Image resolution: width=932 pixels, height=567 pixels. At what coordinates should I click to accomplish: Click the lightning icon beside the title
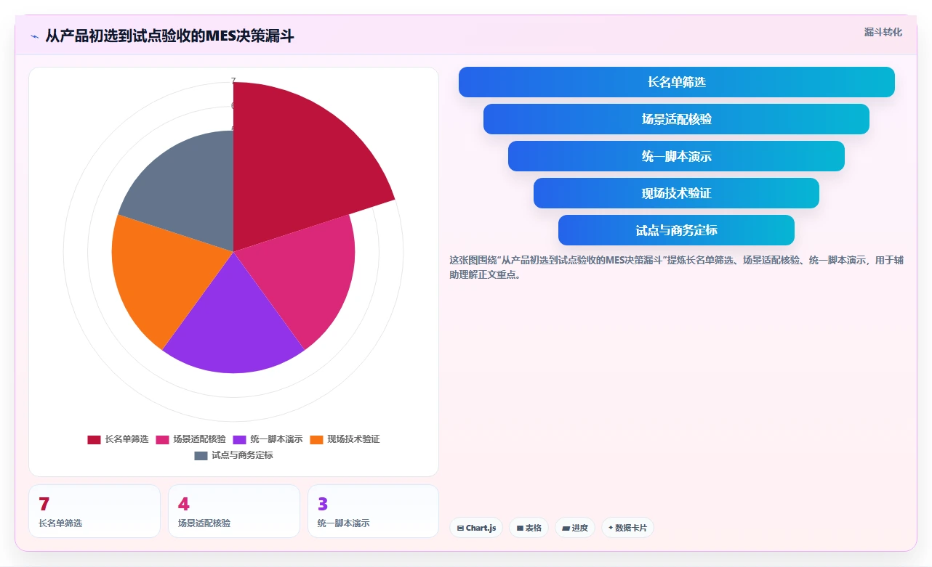[x=34, y=36]
